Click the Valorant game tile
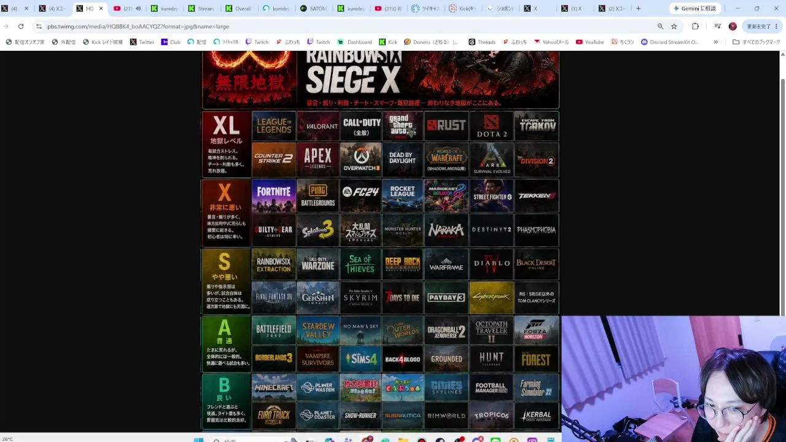The width and height of the screenshot is (786, 442). [318, 126]
